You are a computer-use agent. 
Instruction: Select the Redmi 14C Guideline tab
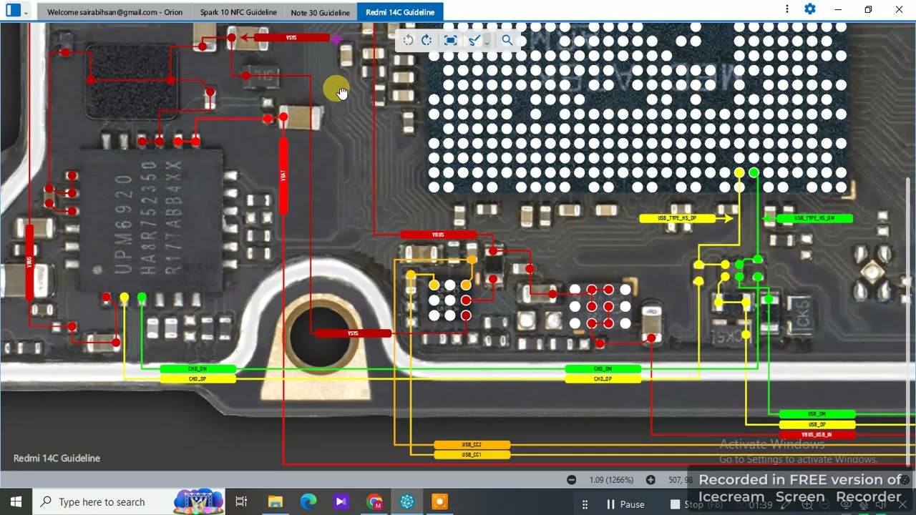tap(400, 12)
